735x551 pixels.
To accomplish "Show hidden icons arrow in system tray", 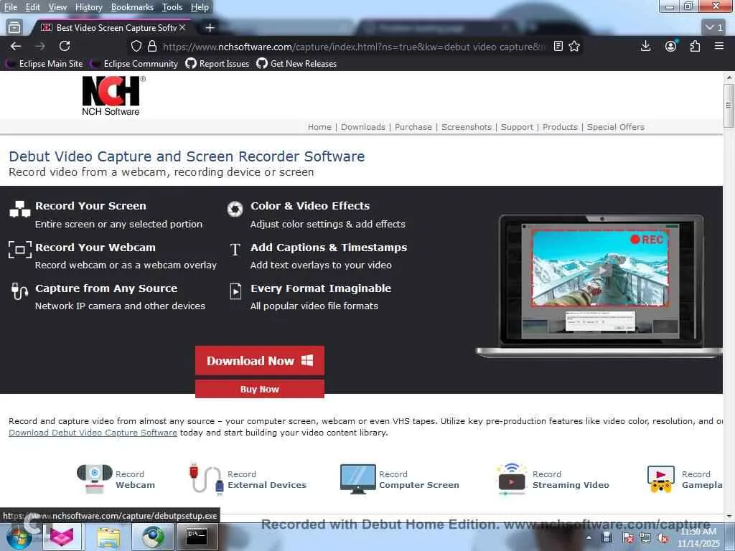I will 589,537.
